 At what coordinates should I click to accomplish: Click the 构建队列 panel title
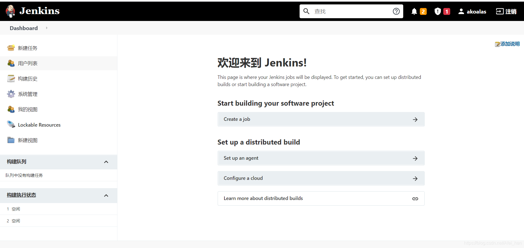click(x=17, y=162)
